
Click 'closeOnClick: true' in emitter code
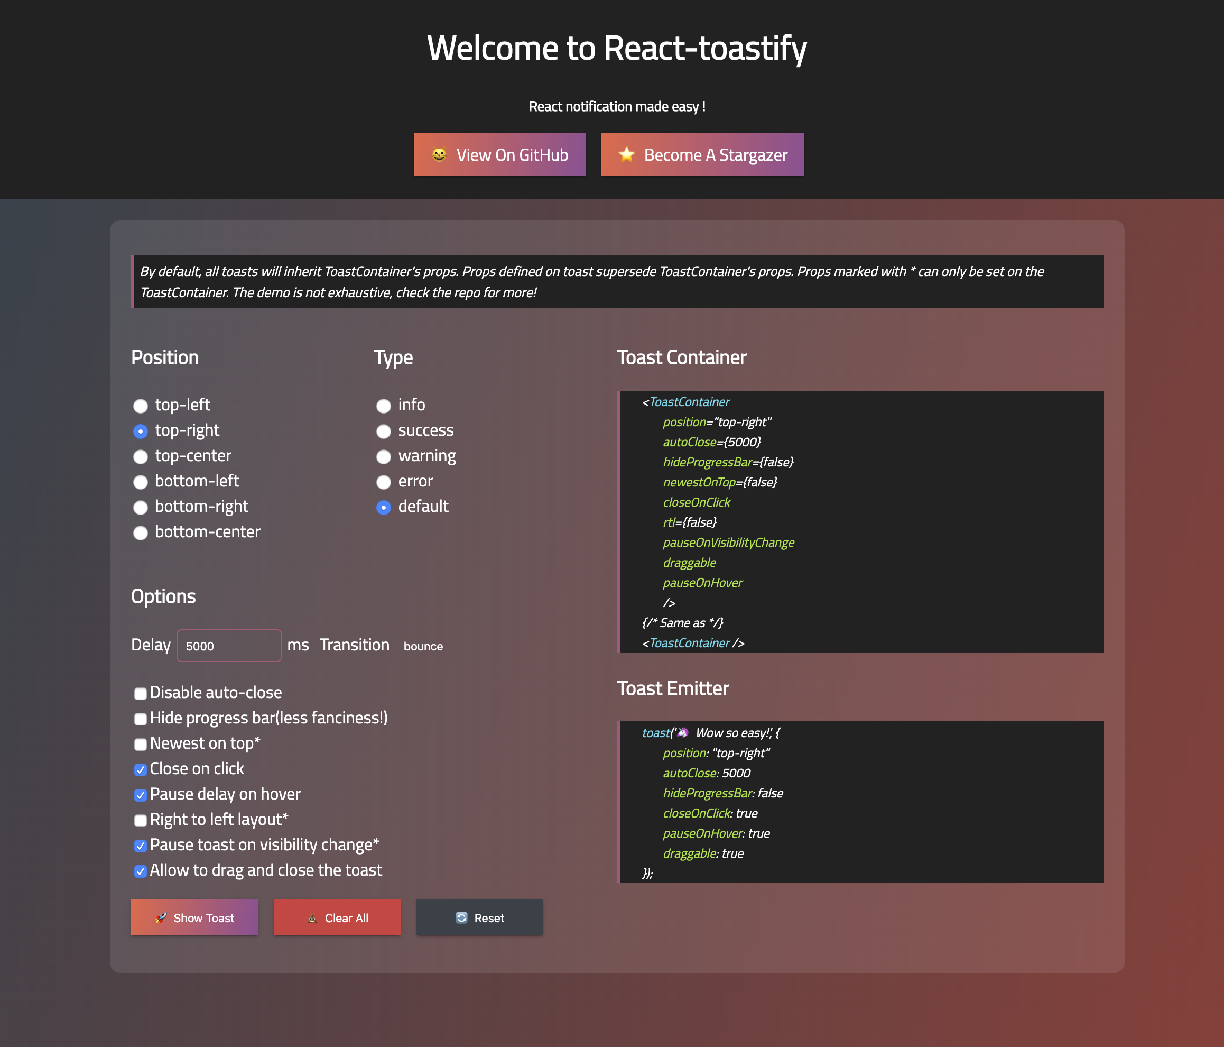click(x=710, y=813)
